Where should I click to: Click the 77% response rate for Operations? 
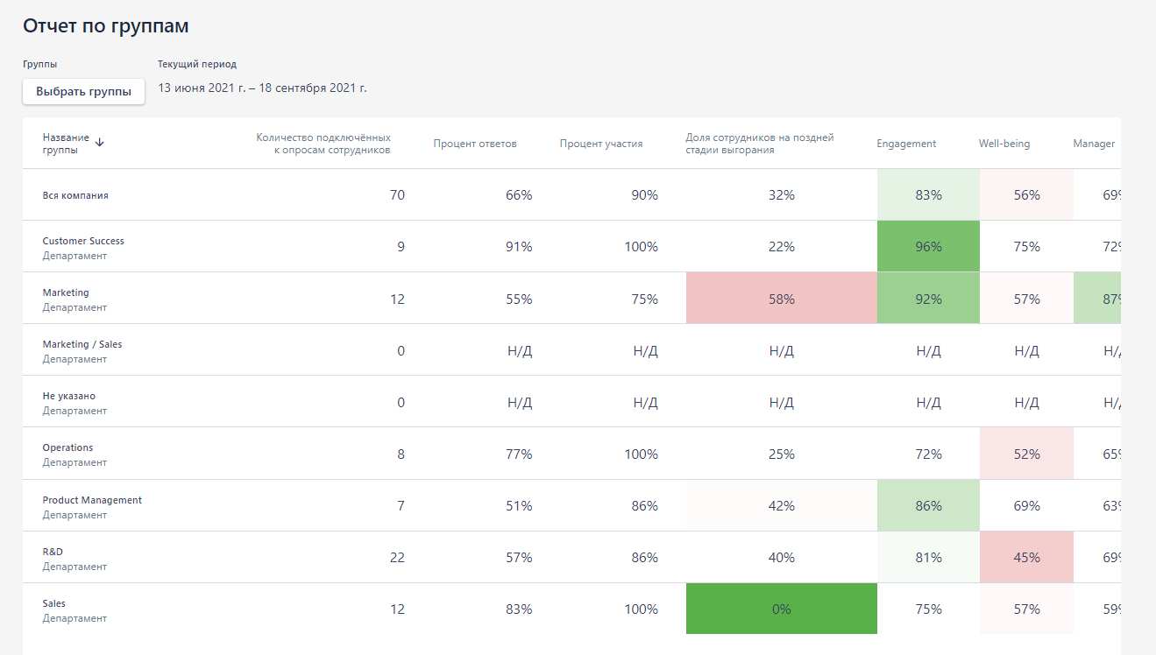pyautogui.click(x=519, y=454)
